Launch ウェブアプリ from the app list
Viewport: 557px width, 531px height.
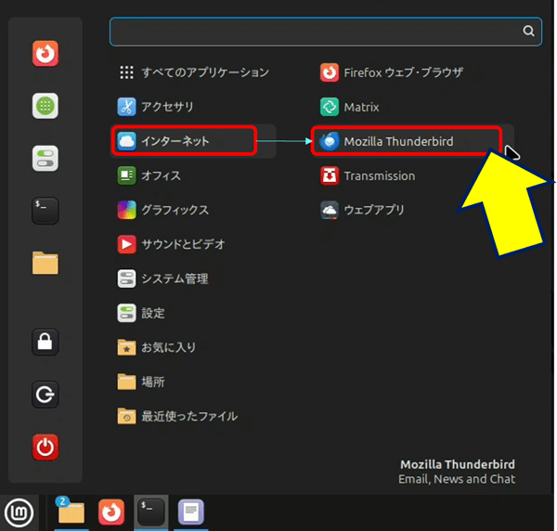(414, 210)
